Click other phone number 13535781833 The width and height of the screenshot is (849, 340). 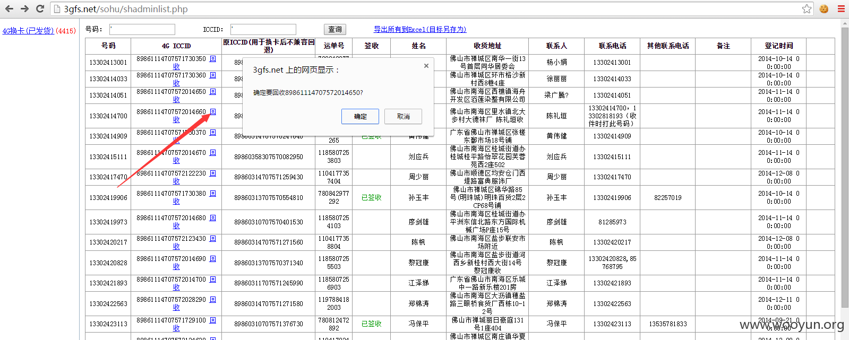[x=668, y=324]
